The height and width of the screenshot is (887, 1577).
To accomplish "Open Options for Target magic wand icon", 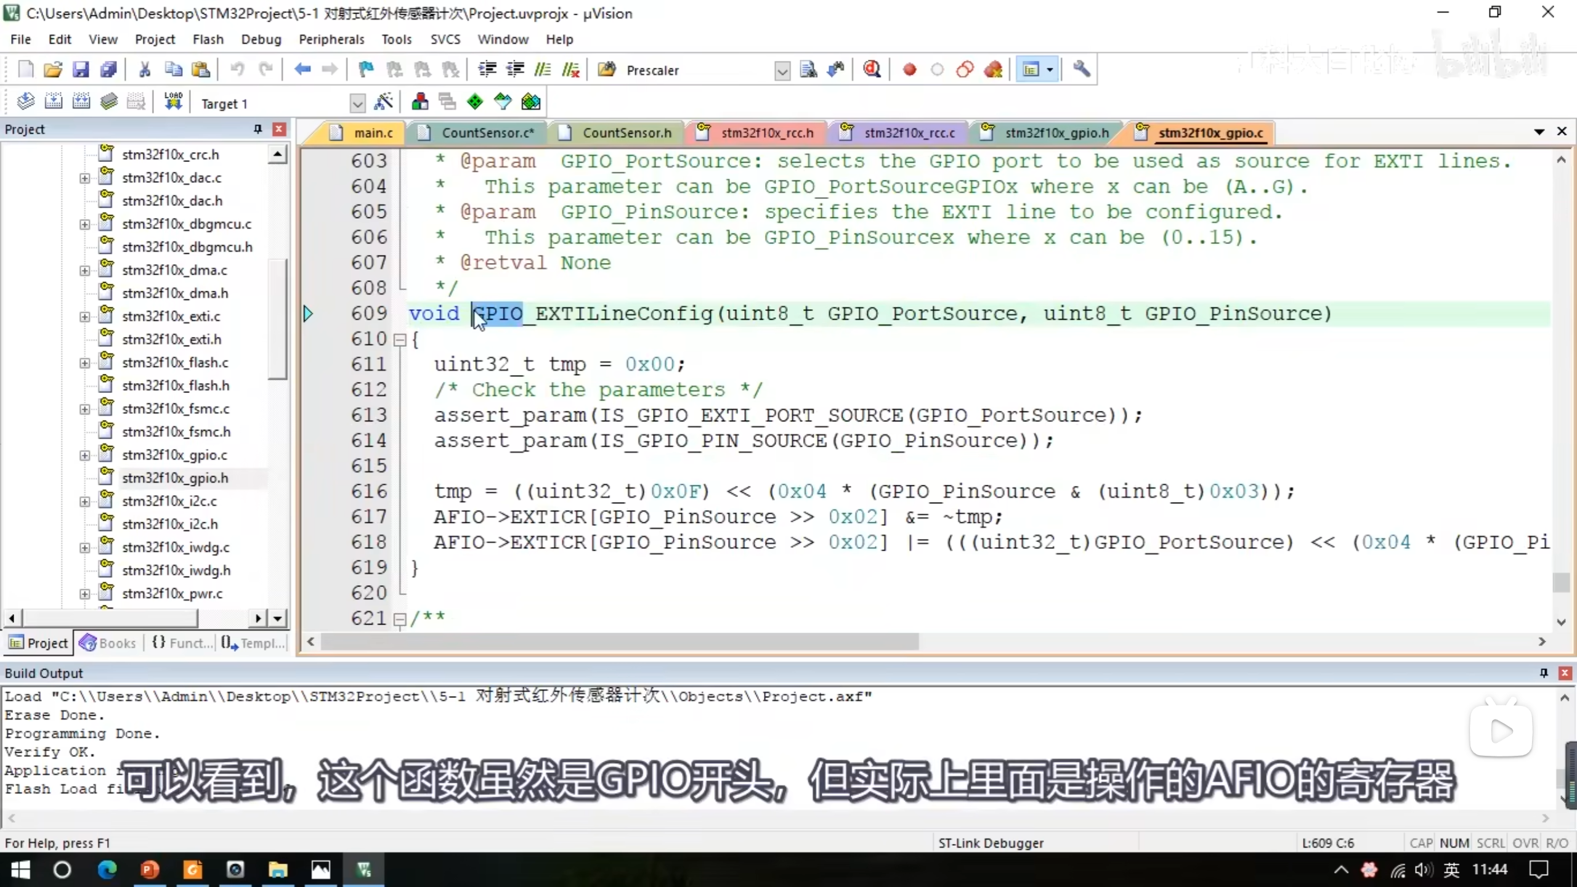I will (x=383, y=102).
